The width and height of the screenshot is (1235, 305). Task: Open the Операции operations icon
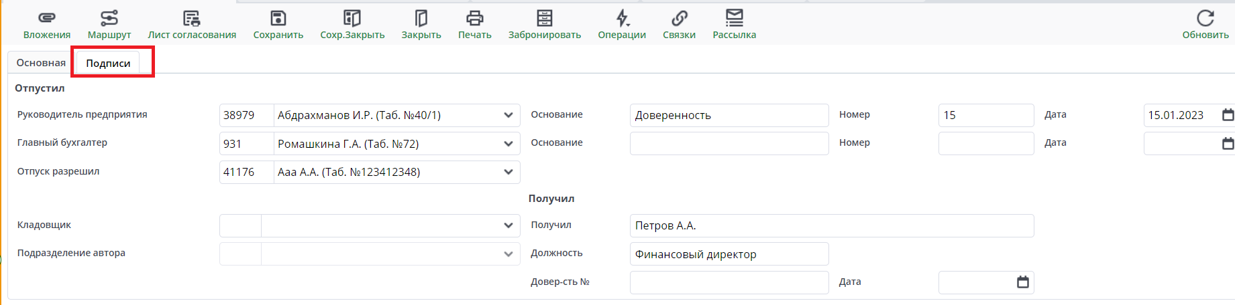coord(622,19)
